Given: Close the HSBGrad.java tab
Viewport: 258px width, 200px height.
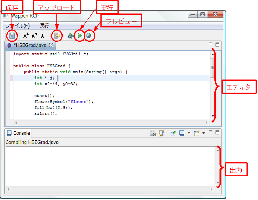Looking at the screenshot, I should 51,45.
